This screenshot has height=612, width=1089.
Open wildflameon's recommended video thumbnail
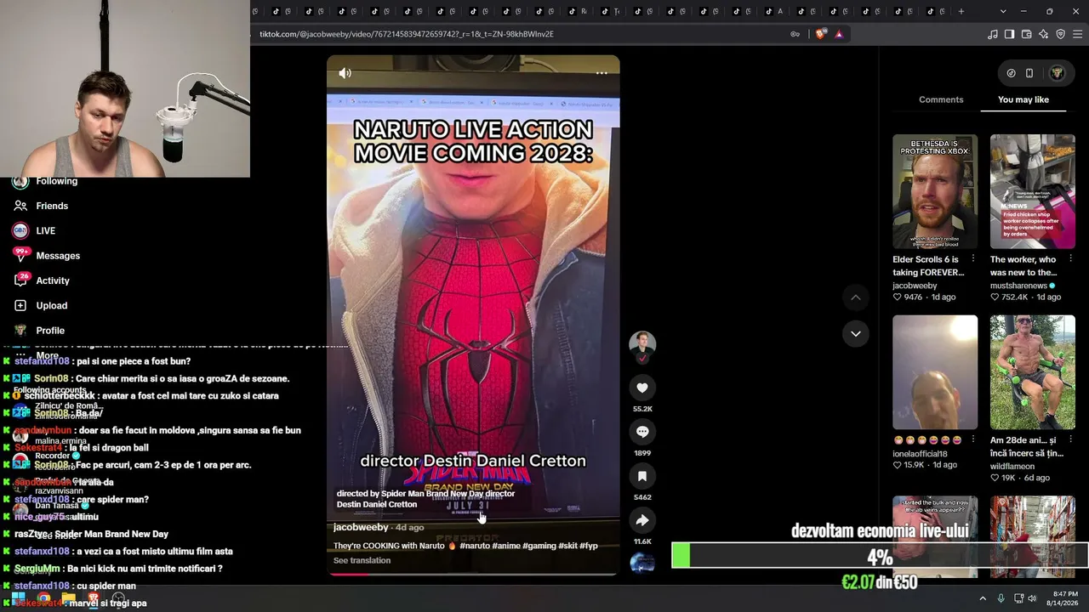click(x=1033, y=372)
